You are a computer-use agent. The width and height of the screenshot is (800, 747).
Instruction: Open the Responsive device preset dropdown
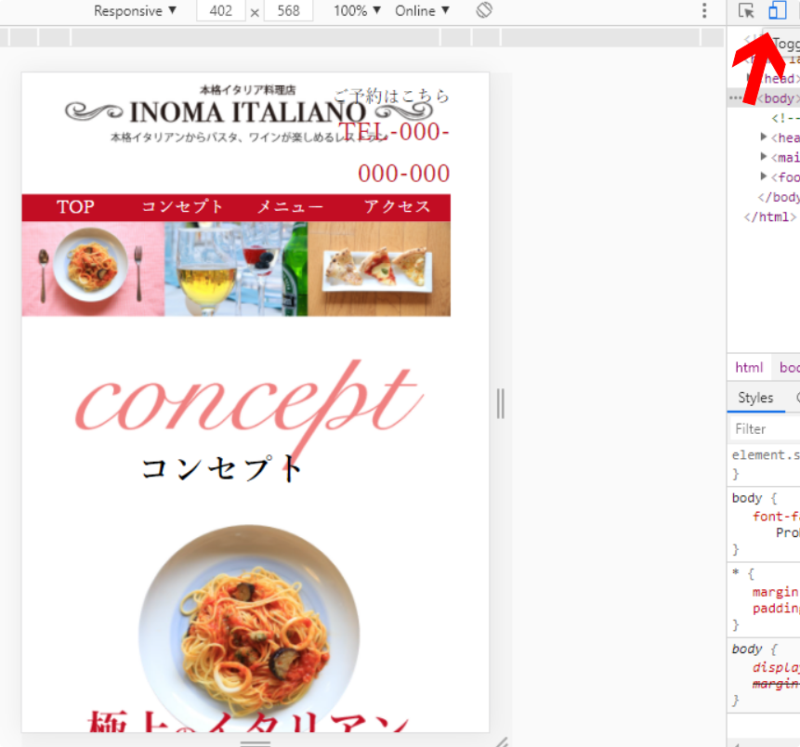[135, 10]
